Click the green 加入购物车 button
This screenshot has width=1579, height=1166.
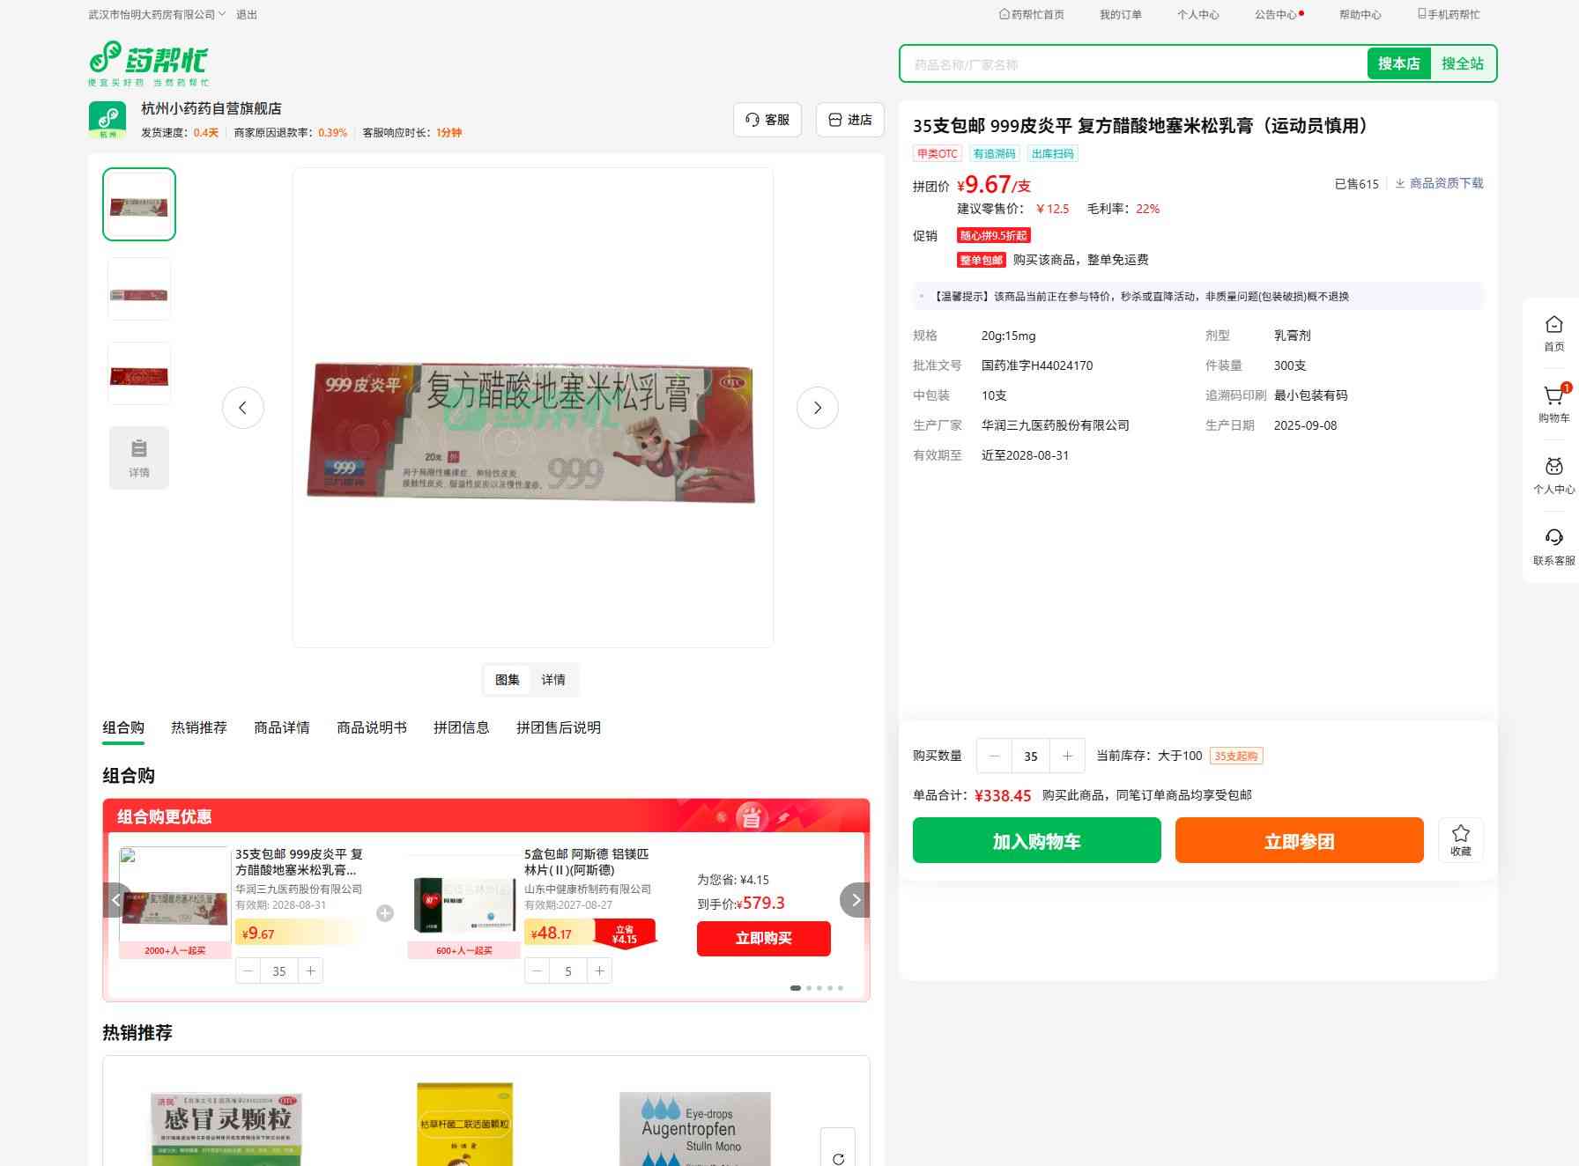coord(1036,841)
